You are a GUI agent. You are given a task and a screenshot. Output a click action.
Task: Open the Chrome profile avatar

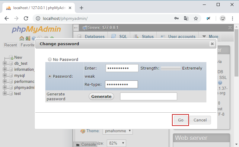click(222, 18)
